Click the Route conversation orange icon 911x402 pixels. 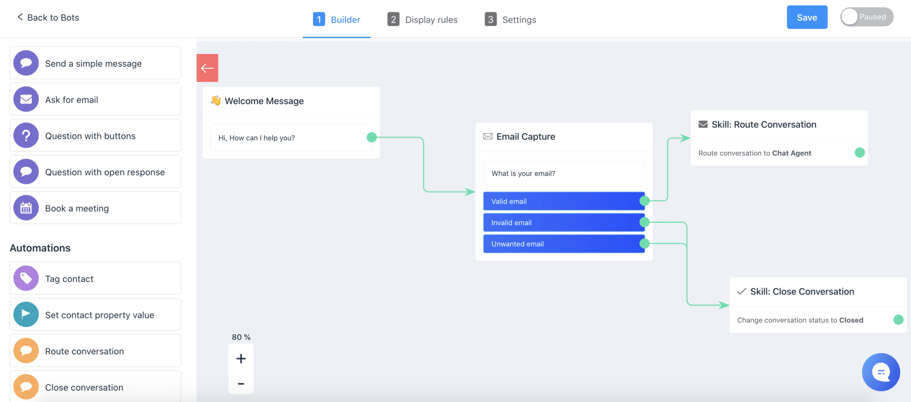[x=26, y=351]
